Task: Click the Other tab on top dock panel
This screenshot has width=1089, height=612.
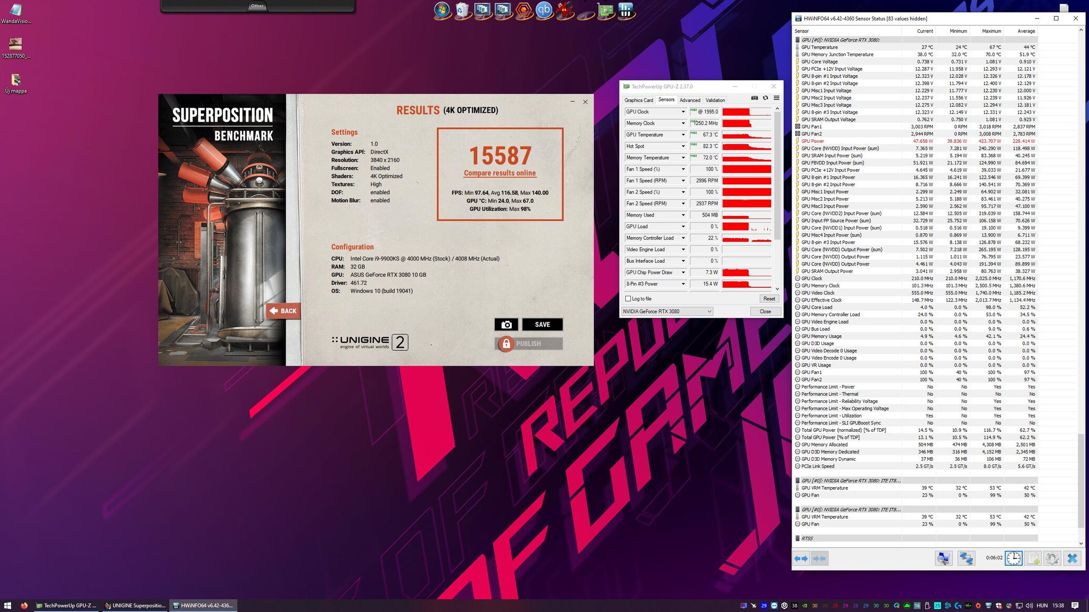Action: (257, 6)
